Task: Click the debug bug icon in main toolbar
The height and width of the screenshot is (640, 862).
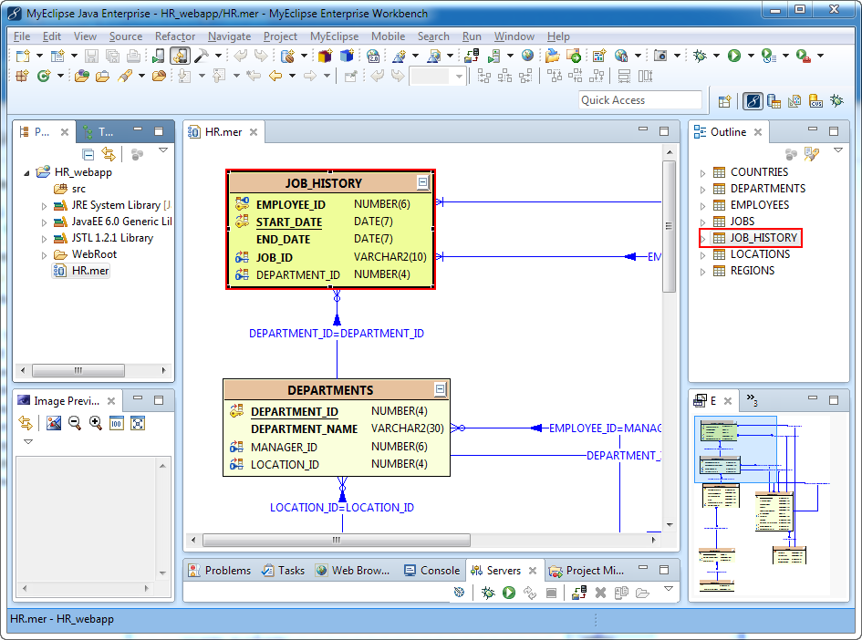Action: 700,56
